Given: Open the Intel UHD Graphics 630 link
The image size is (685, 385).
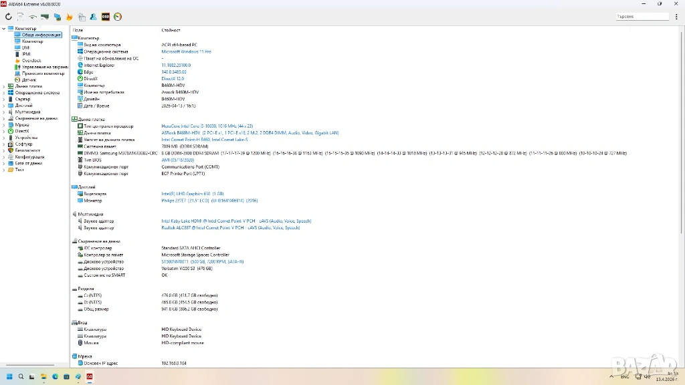Looking at the screenshot, I should point(192,194).
